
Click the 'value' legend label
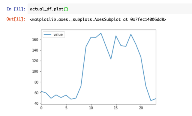click(x=58, y=35)
